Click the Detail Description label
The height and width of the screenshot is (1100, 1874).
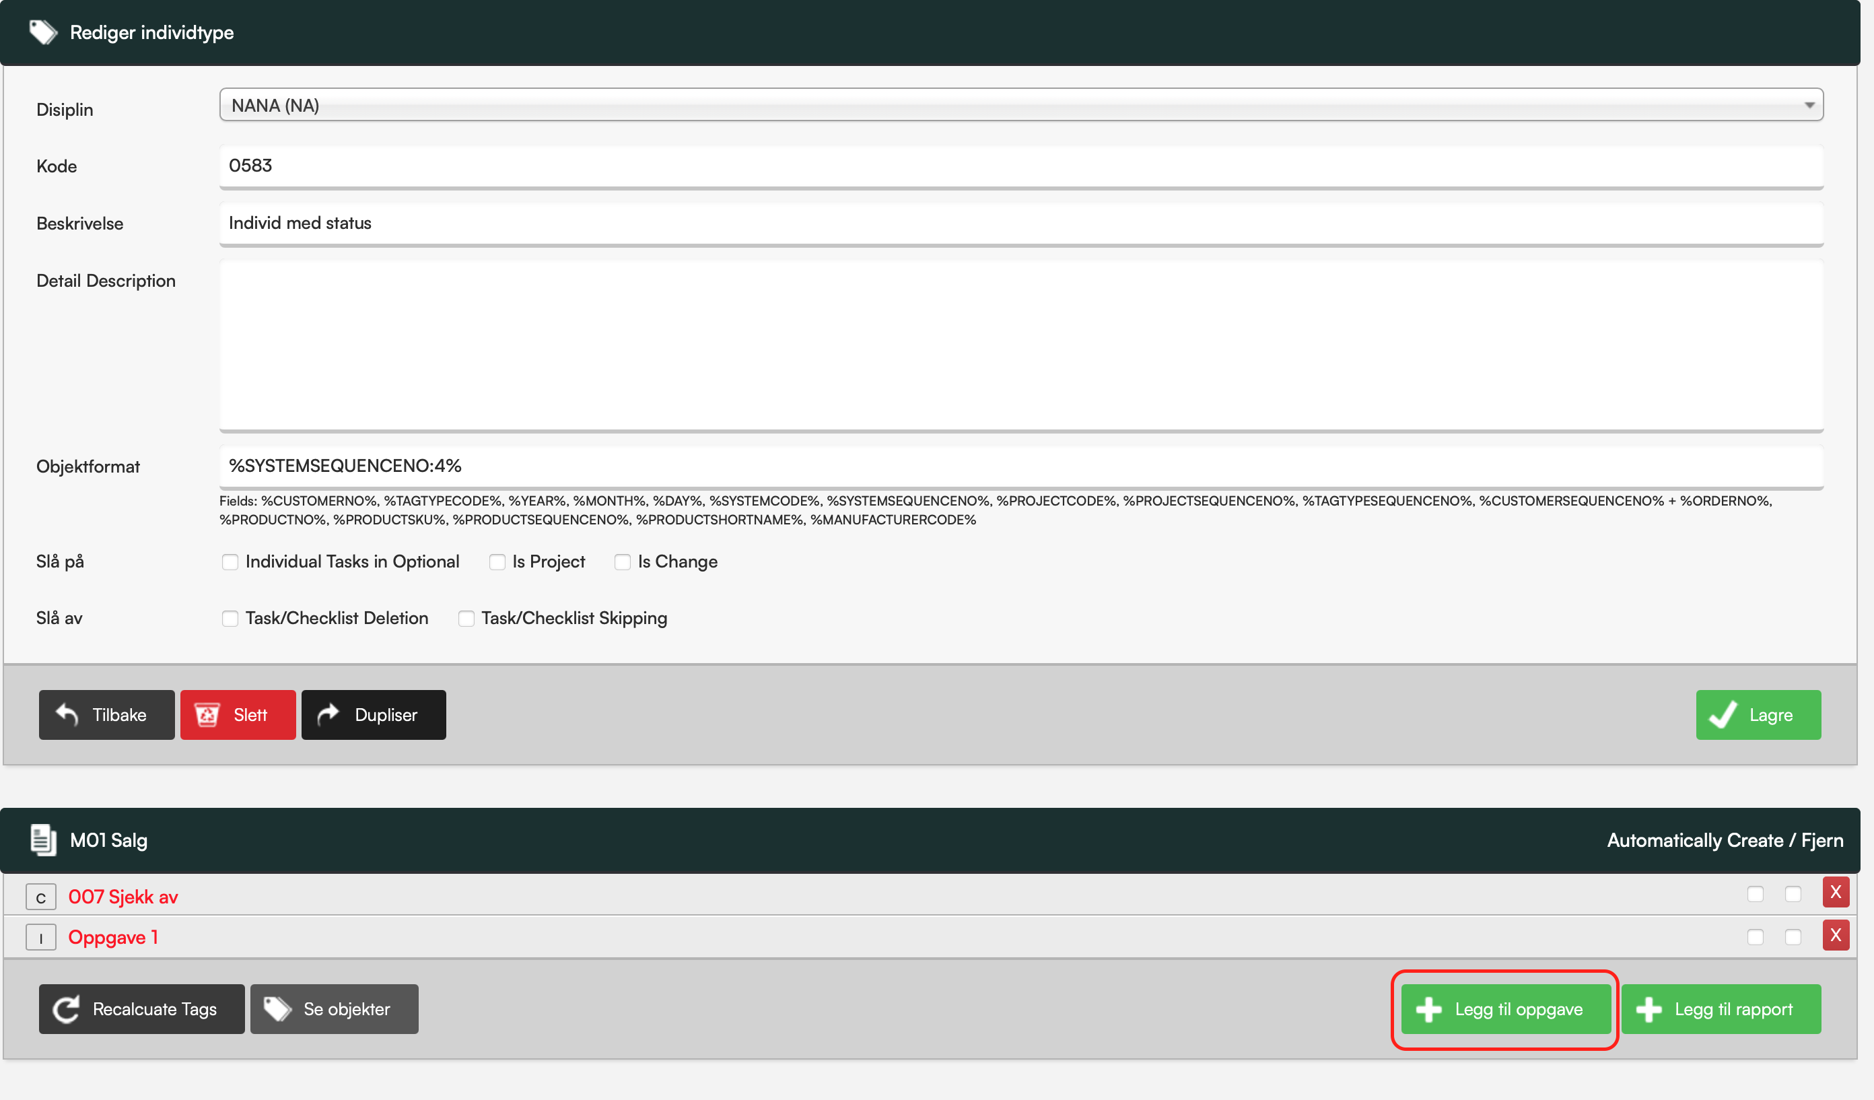(106, 281)
